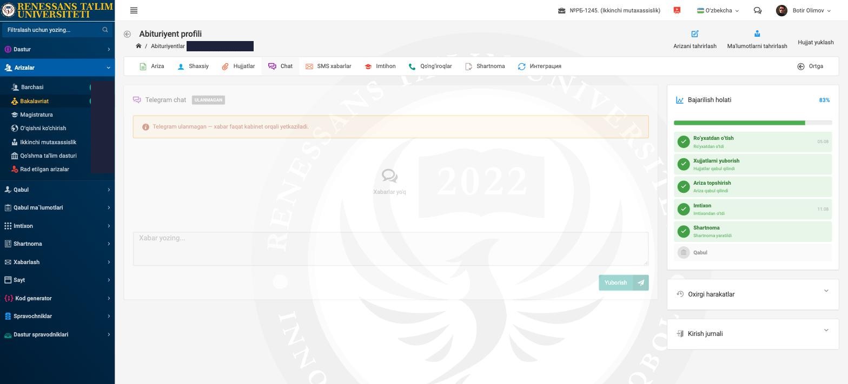Click the Shartnoma step check icon

pos(684,231)
